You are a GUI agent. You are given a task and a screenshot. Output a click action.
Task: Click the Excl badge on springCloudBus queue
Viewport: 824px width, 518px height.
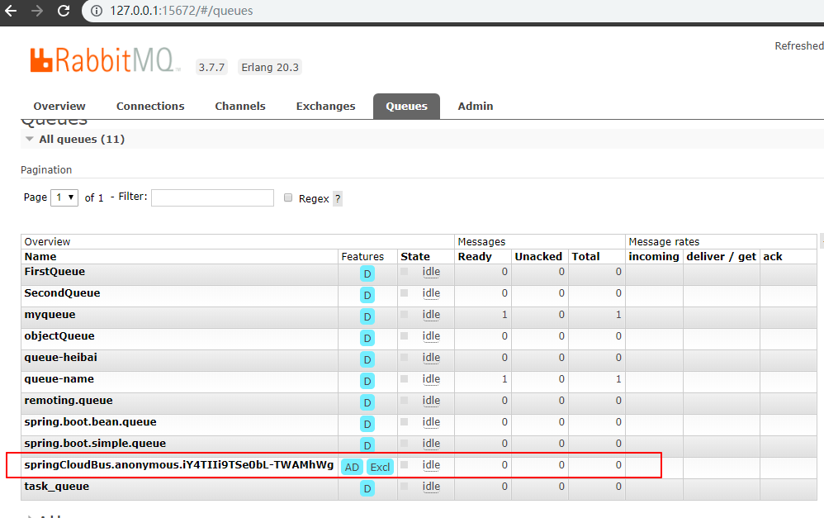coord(380,467)
